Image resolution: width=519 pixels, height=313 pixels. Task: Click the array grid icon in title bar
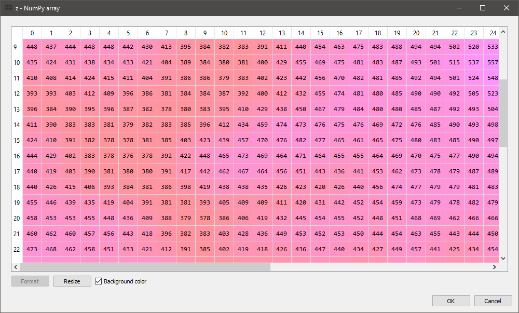pos(9,8)
